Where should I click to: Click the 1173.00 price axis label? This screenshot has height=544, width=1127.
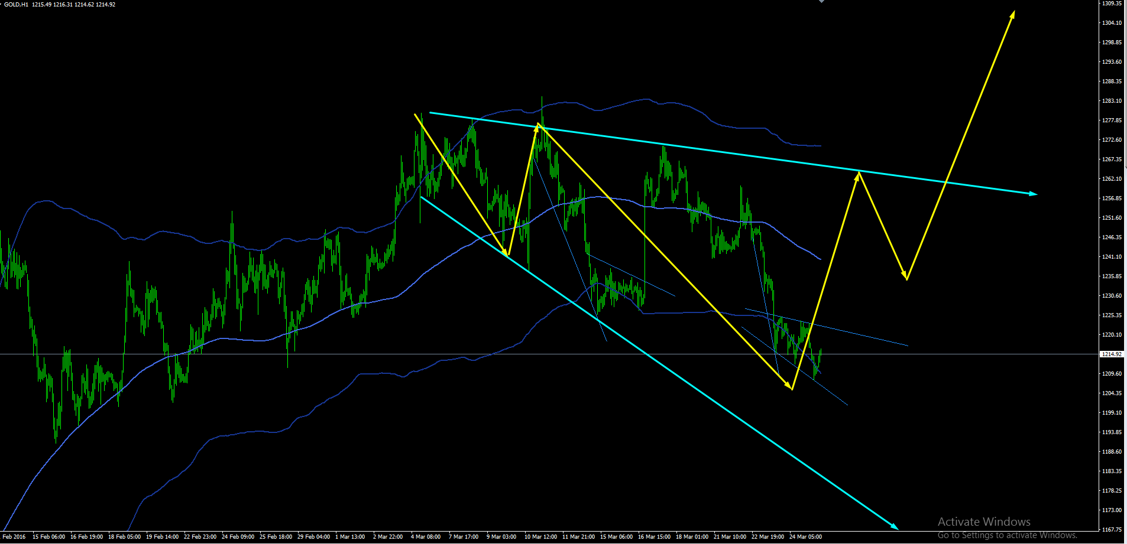pos(1112,510)
